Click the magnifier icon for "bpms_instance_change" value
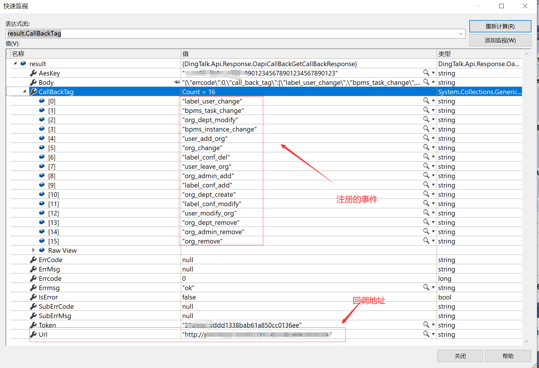539x368 pixels. click(x=426, y=129)
